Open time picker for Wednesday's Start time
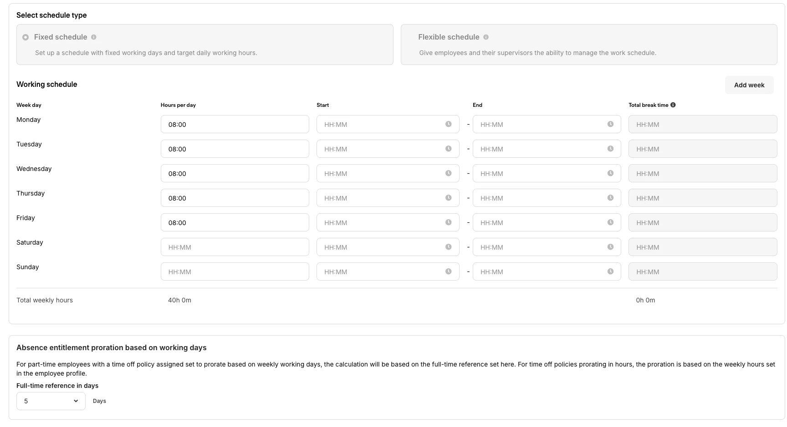Image resolution: width=787 pixels, height=427 pixels. click(448, 173)
